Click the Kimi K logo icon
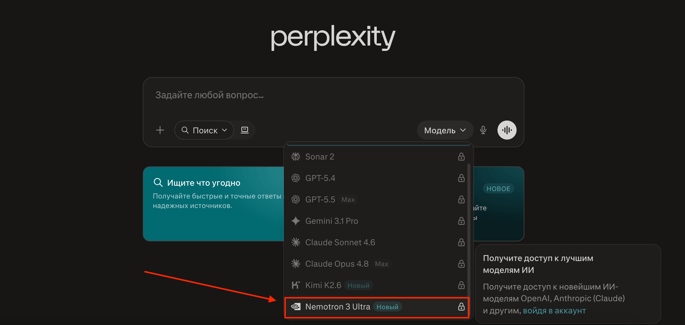 point(296,285)
